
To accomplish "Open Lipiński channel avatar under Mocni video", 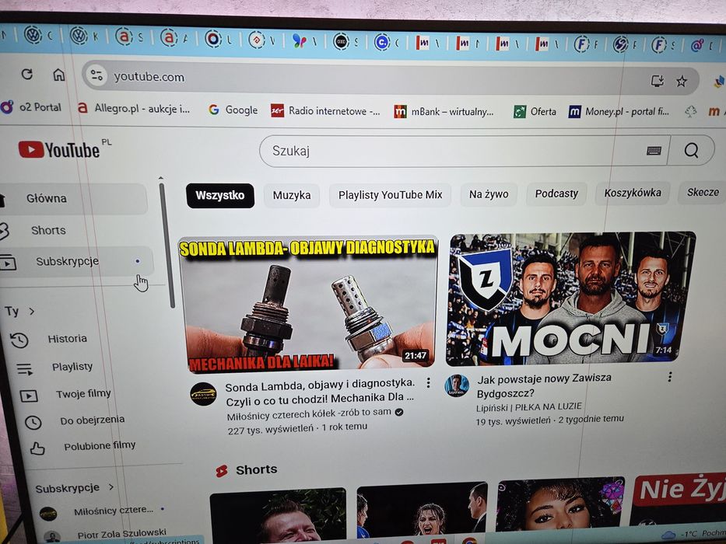I will 457,385.
